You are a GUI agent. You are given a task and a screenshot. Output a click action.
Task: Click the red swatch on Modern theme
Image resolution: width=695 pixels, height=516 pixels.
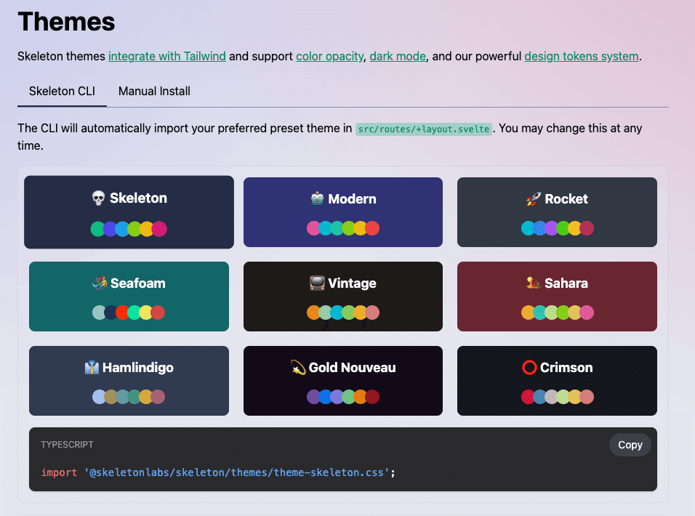(372, 228)
